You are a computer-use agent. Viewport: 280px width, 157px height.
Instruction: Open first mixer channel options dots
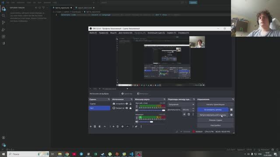[x=137, y=106]
